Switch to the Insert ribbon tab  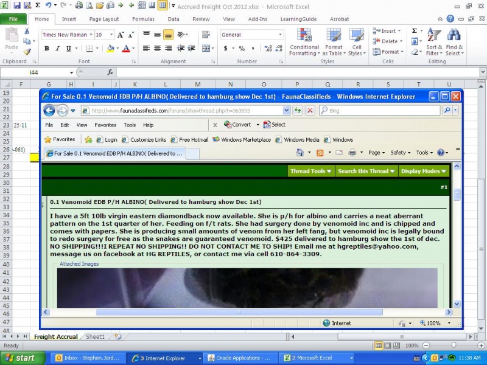[69, 19]
